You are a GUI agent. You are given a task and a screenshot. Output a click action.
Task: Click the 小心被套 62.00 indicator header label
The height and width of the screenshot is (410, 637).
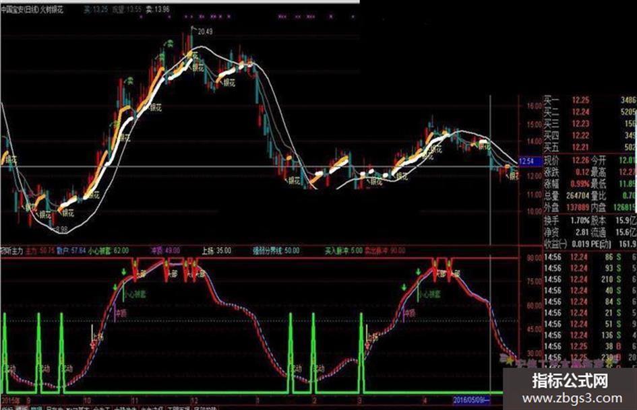(x=109, y=251)
